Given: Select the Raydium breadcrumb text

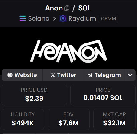Looking at the screenshot, I should point(82,19).
